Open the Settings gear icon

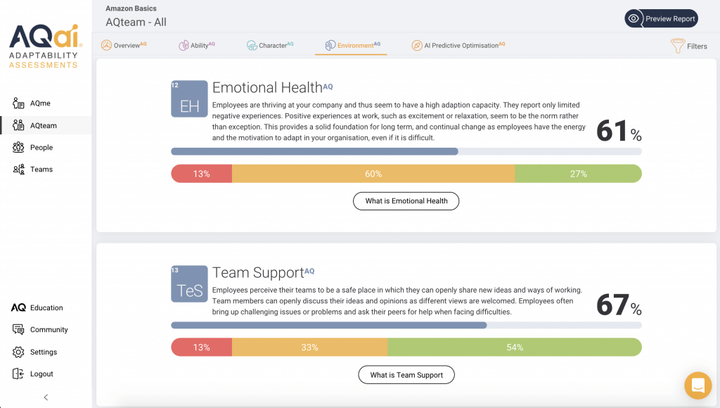point(18,352)
